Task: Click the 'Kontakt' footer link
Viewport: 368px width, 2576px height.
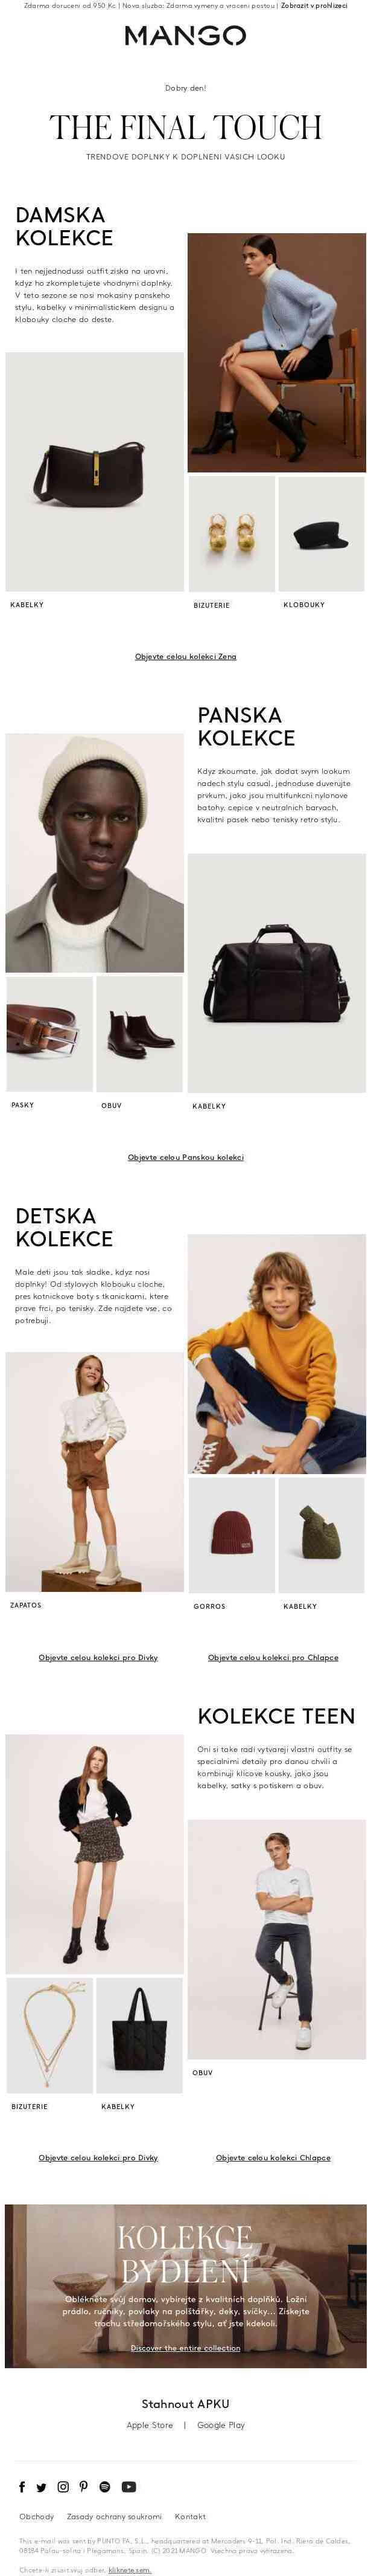Action: [189, 2516]
